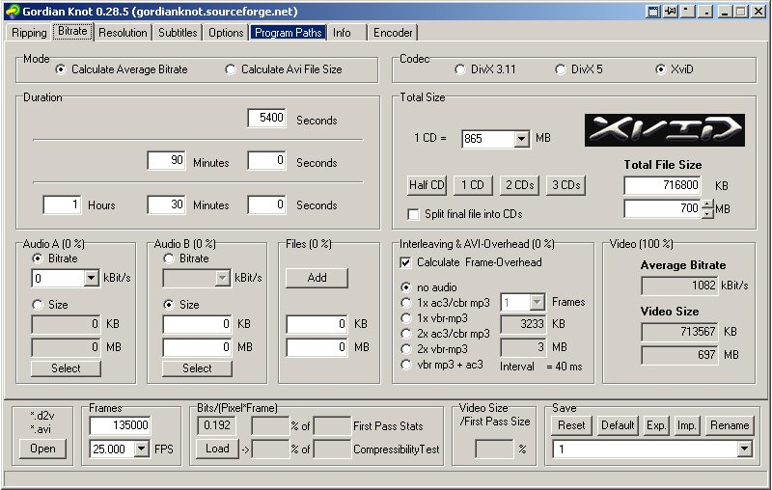Screen dimensions: 772x490
Task: Click the Half CD button
Action: click(x=427, y=185)
